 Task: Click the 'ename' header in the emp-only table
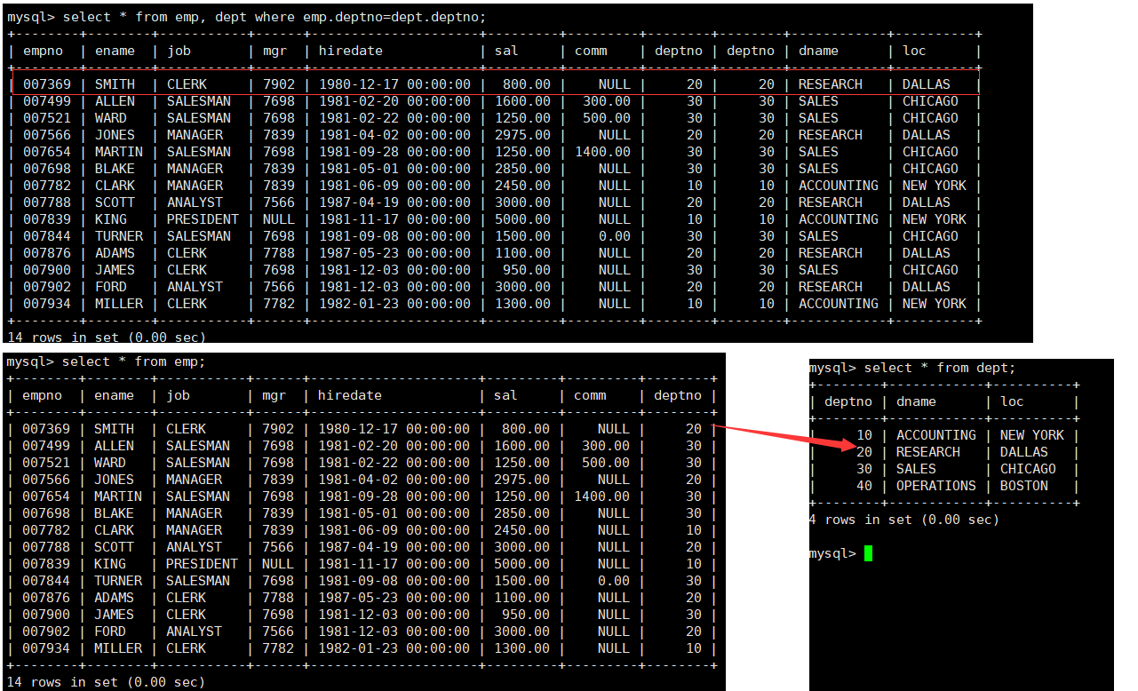point(114,395)
